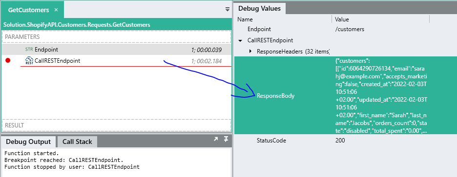Click the red breakpoint dot on CallRESTEndpoint
The width and height of the screenshot is (457, 177).
8,60
